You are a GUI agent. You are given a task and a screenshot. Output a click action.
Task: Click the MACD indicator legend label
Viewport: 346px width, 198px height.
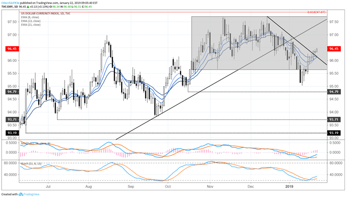pyautogui.click(x=36, y=143)
